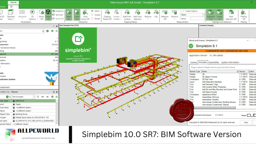This screenshot has width=256, height=144.
Task: Expand the clipping Remove dropdown arrow
Action: (x=148, y=19)
